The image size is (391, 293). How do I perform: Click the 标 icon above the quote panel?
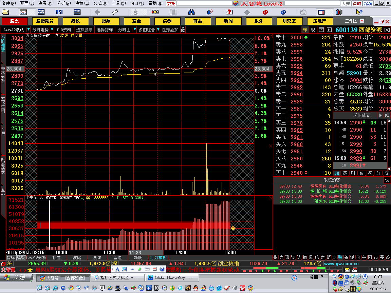[x=305, y=30]
